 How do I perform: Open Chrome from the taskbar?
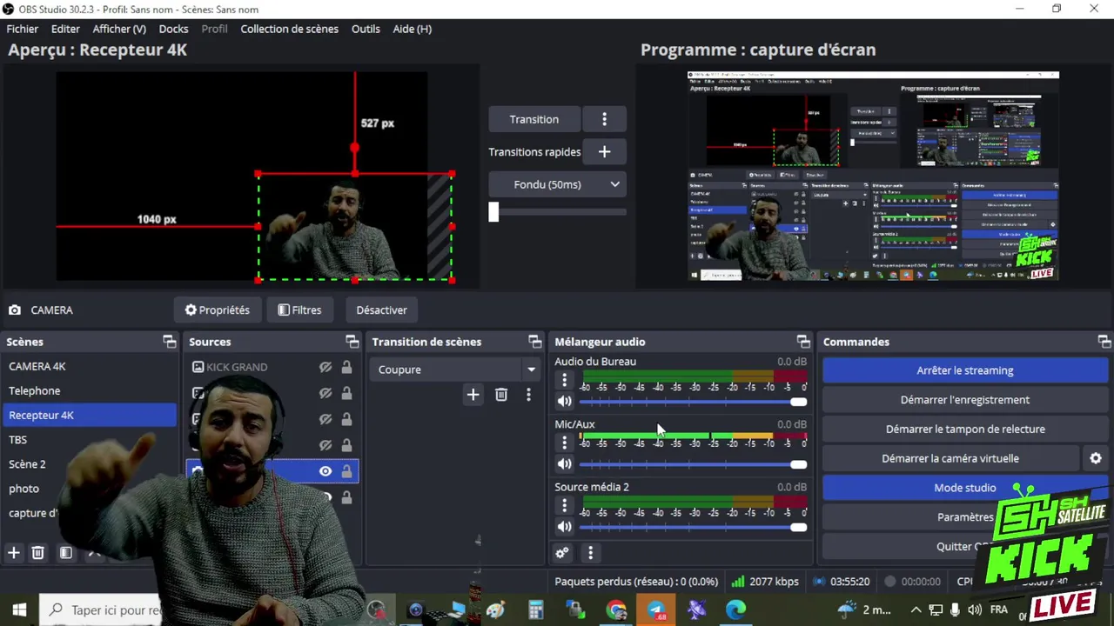click(x=616, y=610)
